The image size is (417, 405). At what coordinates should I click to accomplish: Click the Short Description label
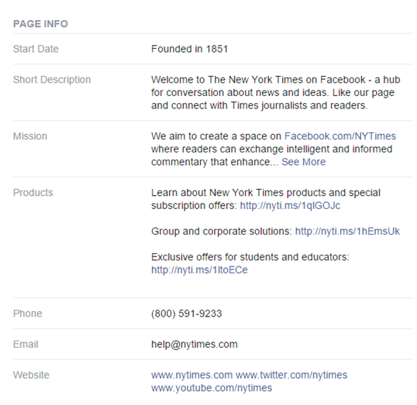(x=52, y=80)
